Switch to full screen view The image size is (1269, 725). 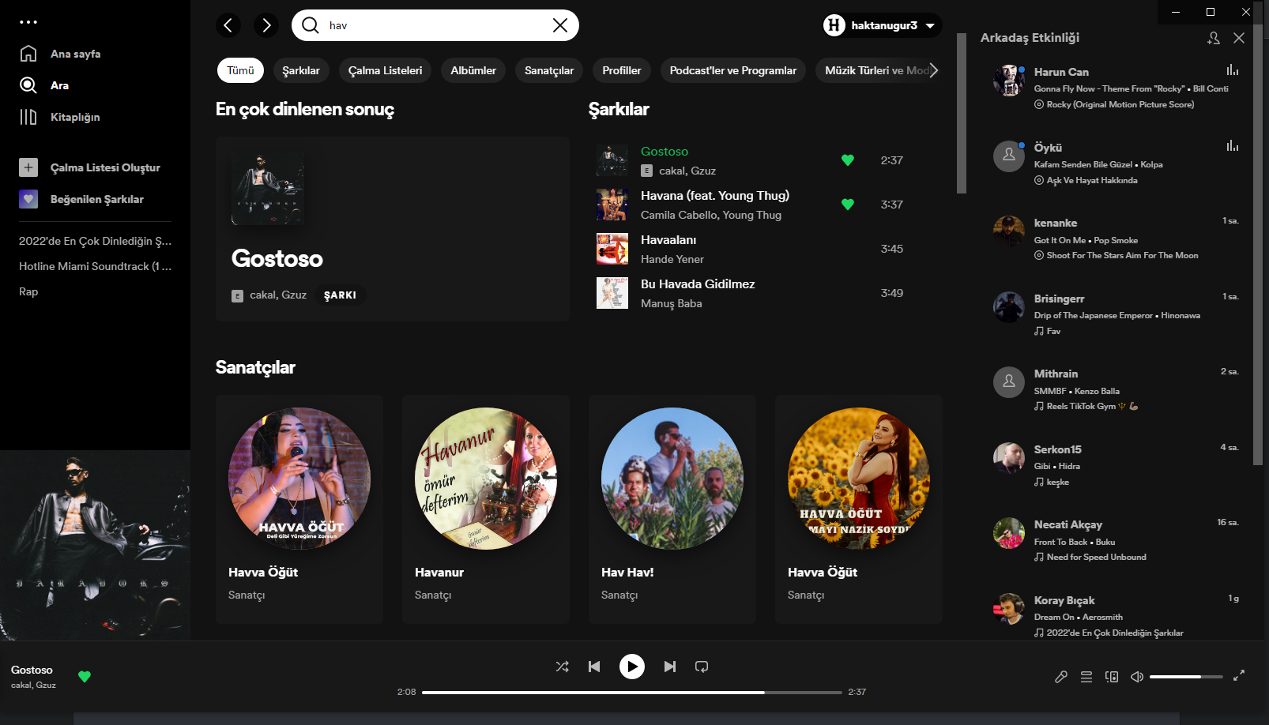(x=1239, y=675)
